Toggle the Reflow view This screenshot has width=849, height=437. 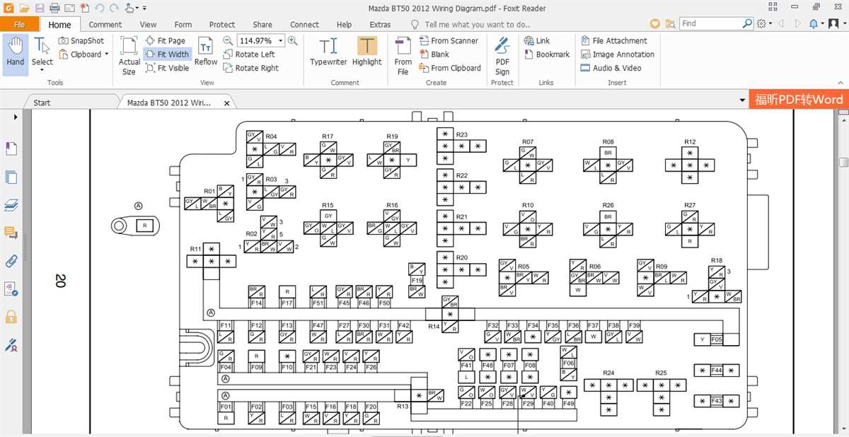point(205,54)
